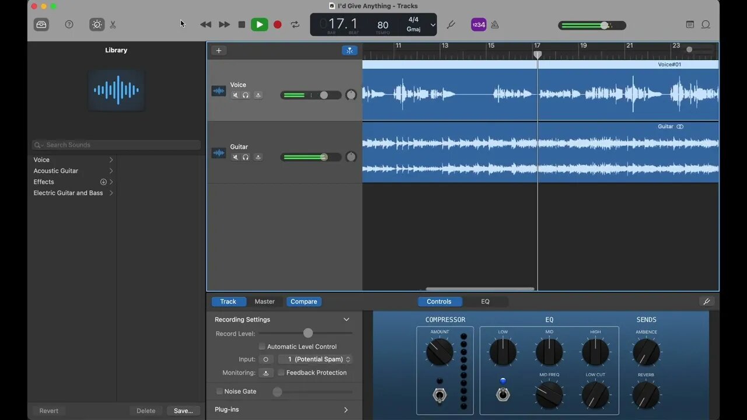The height and width of the screenshot is (420, 747).
Task: Click the Save... button
Action: click(183, 411)
